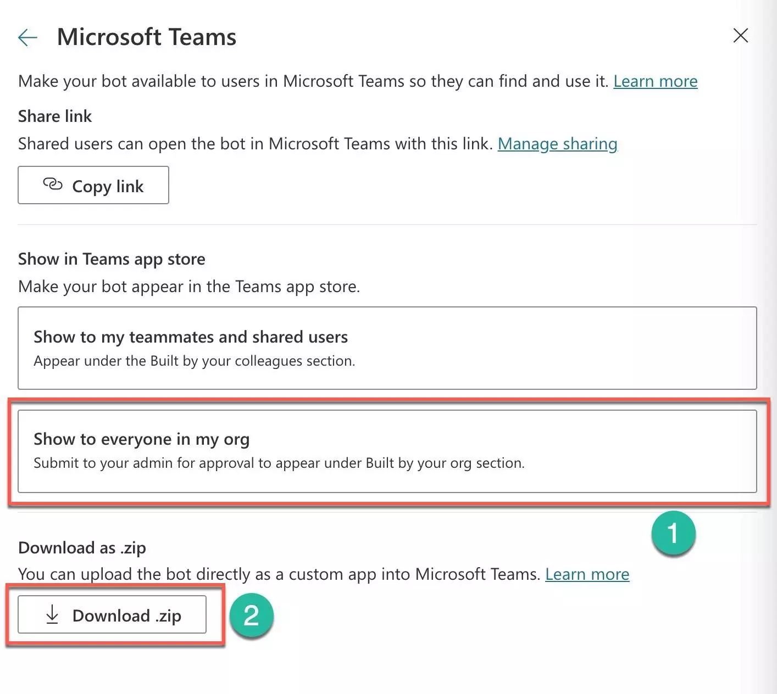Viewport: 777px width, 694px height.
Task: Click the Share link section heading
Action: (55, 116)
